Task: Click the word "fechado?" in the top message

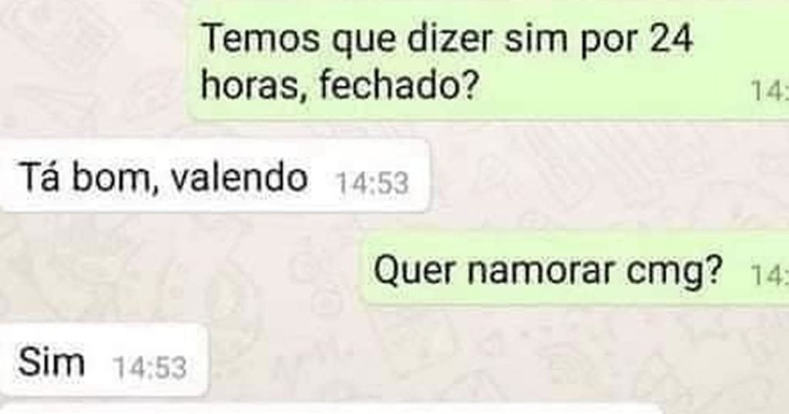Action: [398, 86]
